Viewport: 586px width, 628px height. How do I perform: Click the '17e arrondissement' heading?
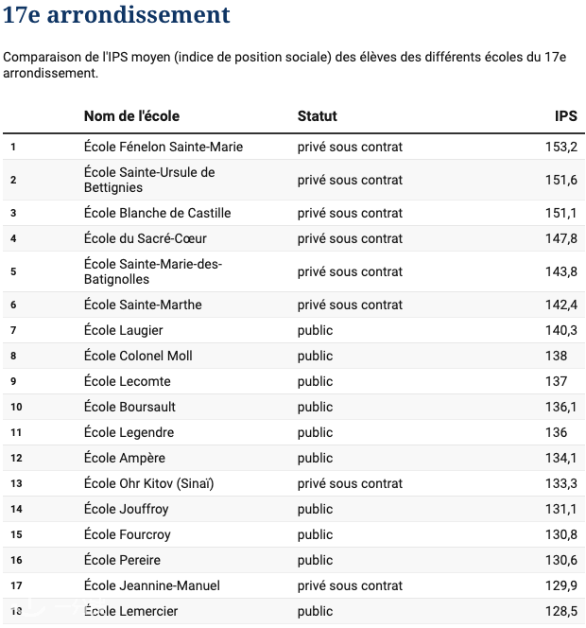click(116, 14)
